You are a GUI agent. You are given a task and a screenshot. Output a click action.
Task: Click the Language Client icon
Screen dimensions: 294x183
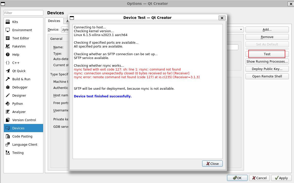pyautogui.click(x=8, y=144)
